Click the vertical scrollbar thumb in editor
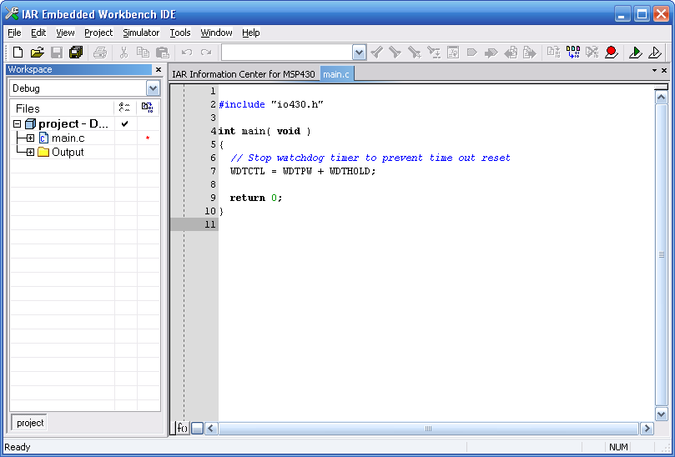This screenshot has width=675, height=457. click(x=661, y=254)
